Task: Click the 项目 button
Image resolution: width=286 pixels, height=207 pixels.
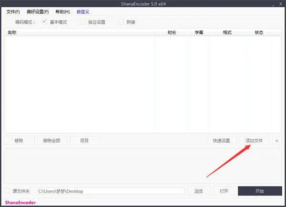Action: pyautogui.click(x=84, y=141)
